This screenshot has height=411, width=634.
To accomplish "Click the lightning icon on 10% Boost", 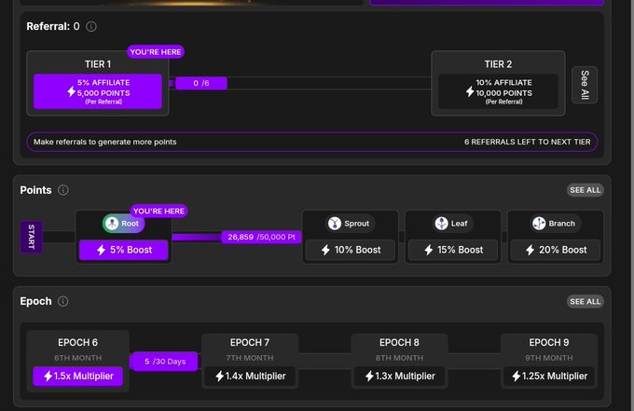I will (325, 250).
